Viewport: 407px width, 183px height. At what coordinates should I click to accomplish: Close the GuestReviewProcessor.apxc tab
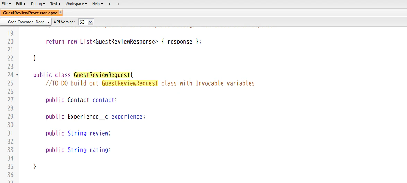pos(60,12)
